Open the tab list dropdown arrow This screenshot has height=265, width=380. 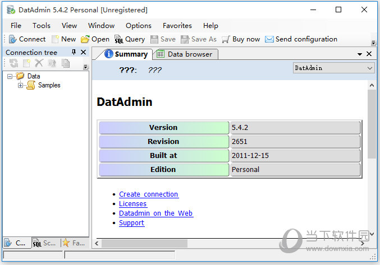click(x=360, y=54)
